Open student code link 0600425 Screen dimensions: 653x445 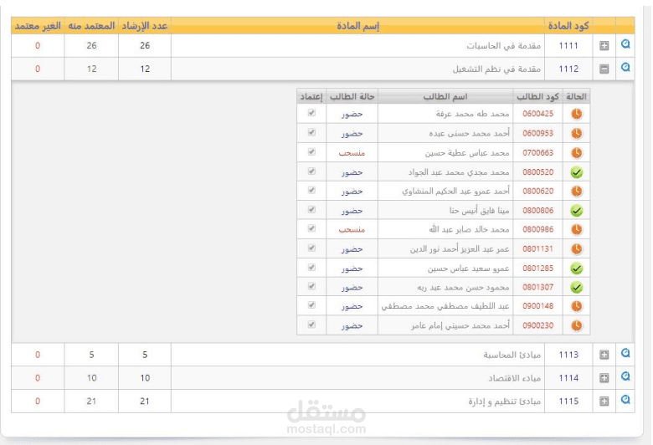[538, 114]
